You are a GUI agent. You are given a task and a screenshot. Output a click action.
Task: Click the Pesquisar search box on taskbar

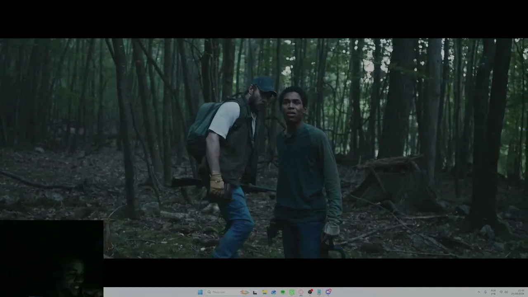click(229, 292)
